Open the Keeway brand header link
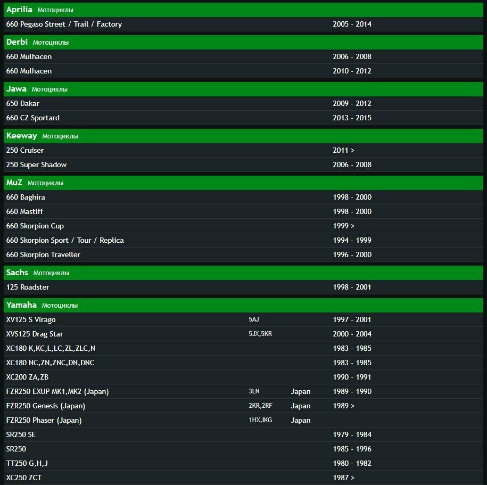The image size is (487, 485). [21, 136]
